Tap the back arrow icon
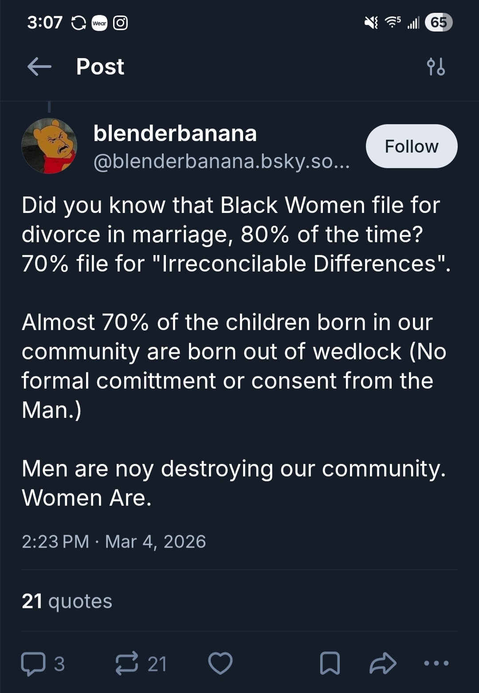The width and height of the screenshot is (479, 693). pos(39,67)
